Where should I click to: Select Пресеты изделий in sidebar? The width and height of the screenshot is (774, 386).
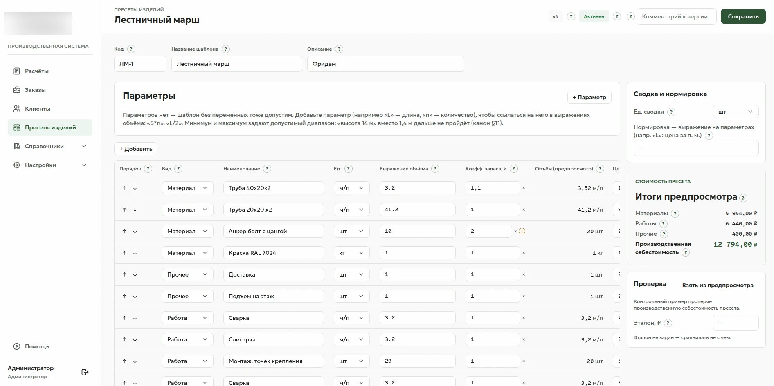coord(50,127)
